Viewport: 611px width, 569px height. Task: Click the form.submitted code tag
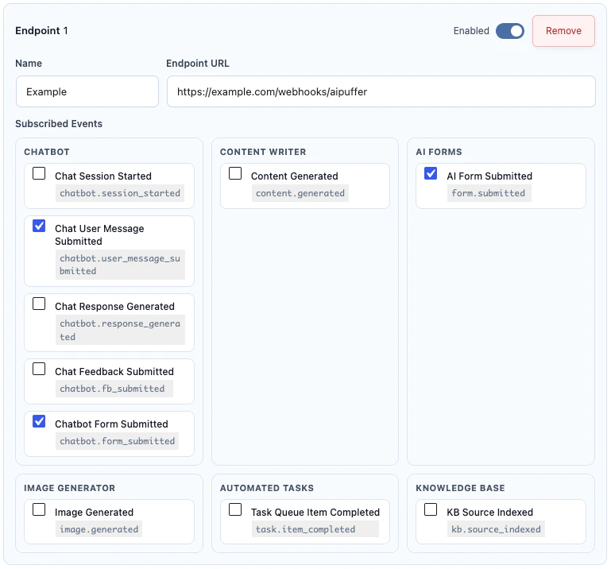pyautogui.click(x=489, y=193)
